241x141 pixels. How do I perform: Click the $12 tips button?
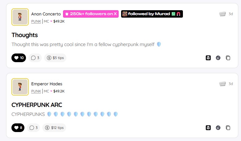(x=55, y=127)
